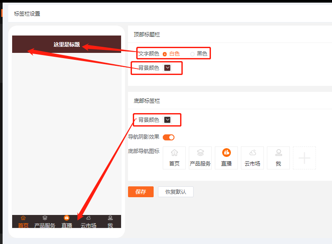Click 云市场 label in phone preview tab bar
This screenshot has width=332, height=244.
point(89,225)
